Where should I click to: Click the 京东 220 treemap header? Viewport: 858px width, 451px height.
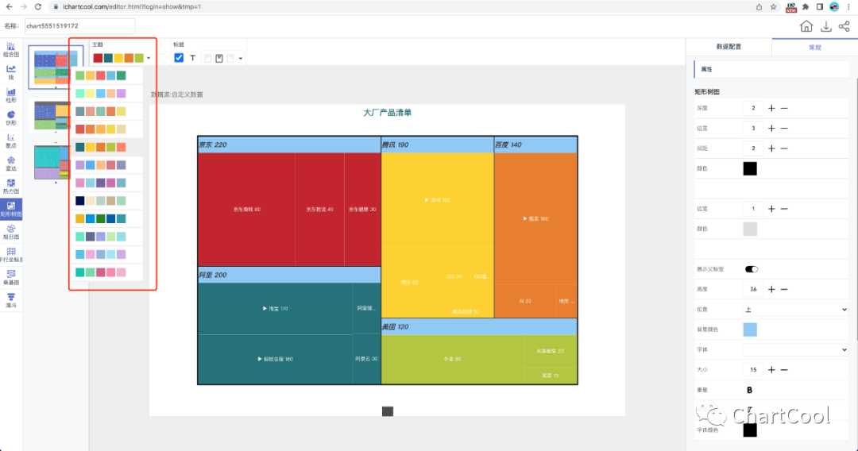click(289, 145)
